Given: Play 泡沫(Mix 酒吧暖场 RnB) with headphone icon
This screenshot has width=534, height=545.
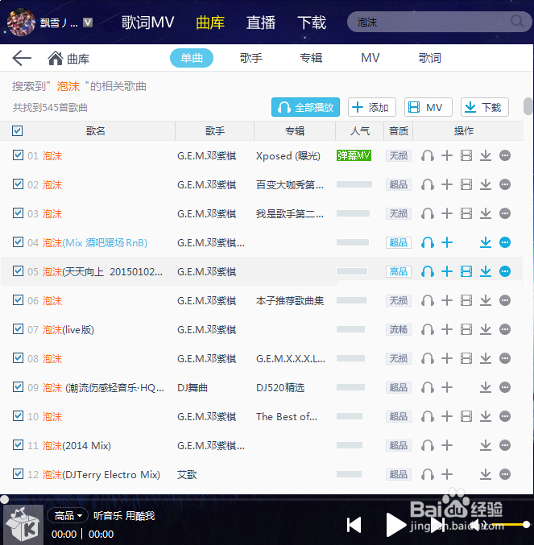Looking at the screenshot, I should point(427,242).
